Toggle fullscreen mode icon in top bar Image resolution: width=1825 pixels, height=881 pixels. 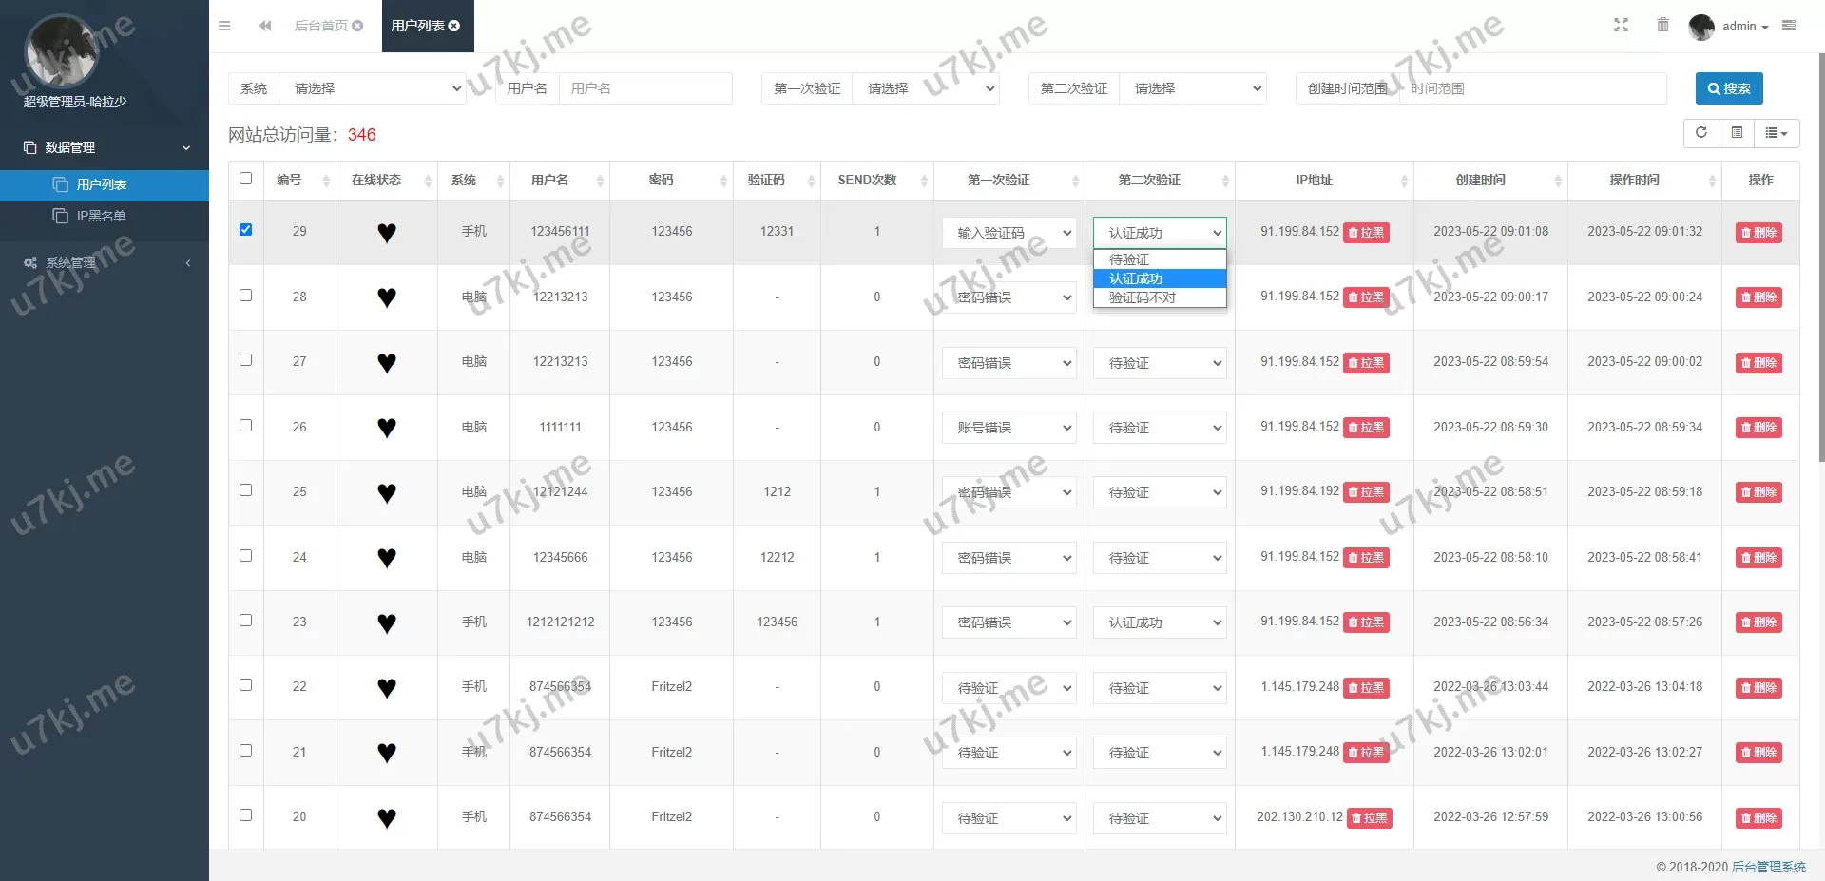pyautogui.click(x=1621, y=26)
